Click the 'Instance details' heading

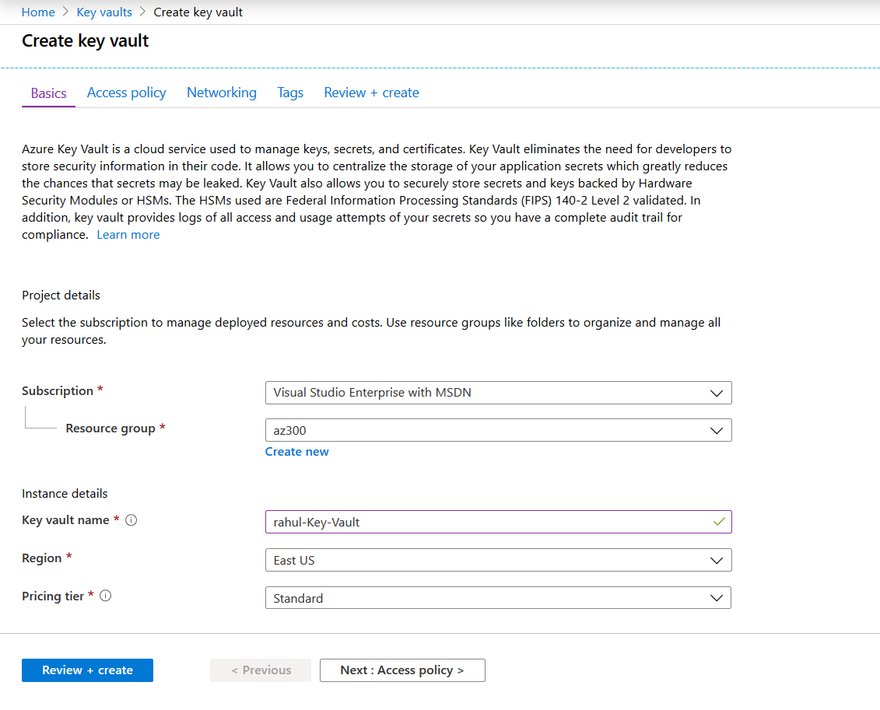click(x=65, y=494)
